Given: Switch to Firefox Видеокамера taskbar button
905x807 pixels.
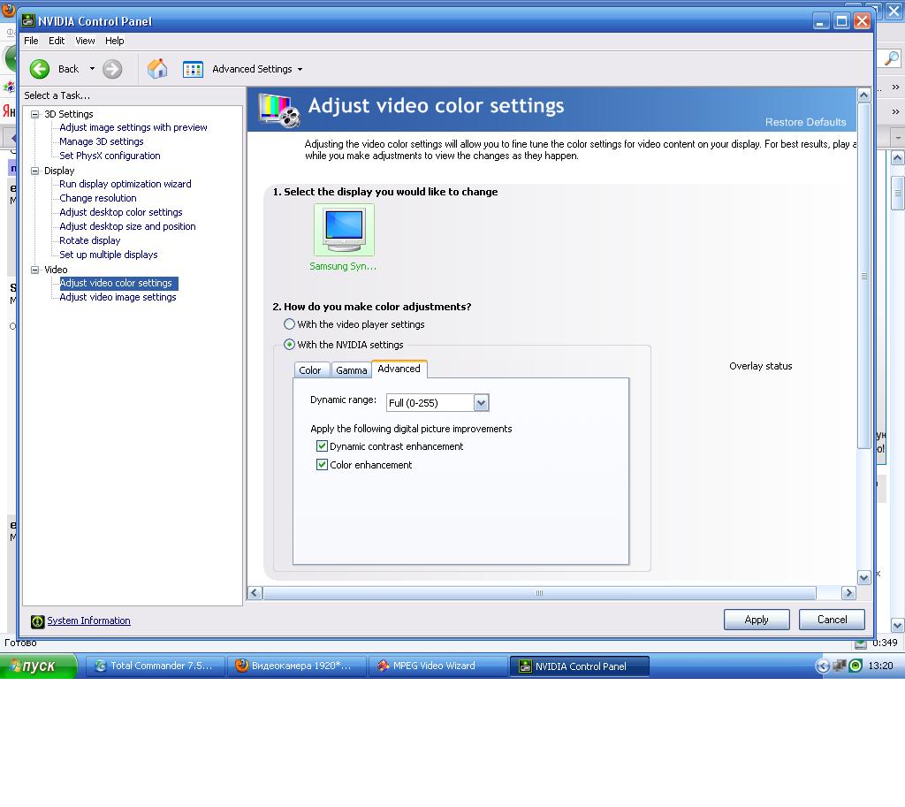Looking at the screenshot, I should (296, 666).
